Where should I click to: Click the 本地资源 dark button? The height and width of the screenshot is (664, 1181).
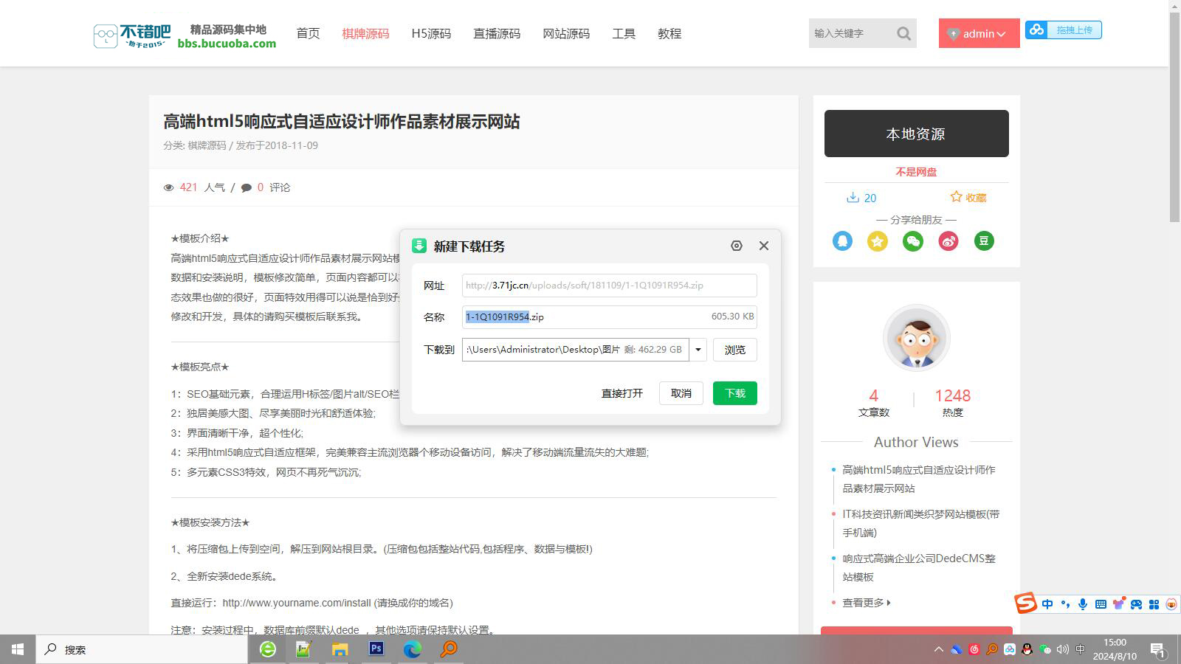(916, 134)
